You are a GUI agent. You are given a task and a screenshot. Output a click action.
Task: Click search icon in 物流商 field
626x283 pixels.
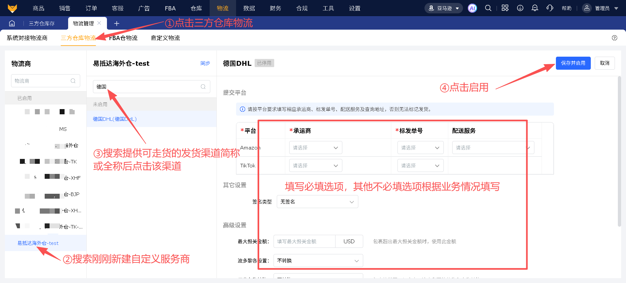[x=73, y=81]
